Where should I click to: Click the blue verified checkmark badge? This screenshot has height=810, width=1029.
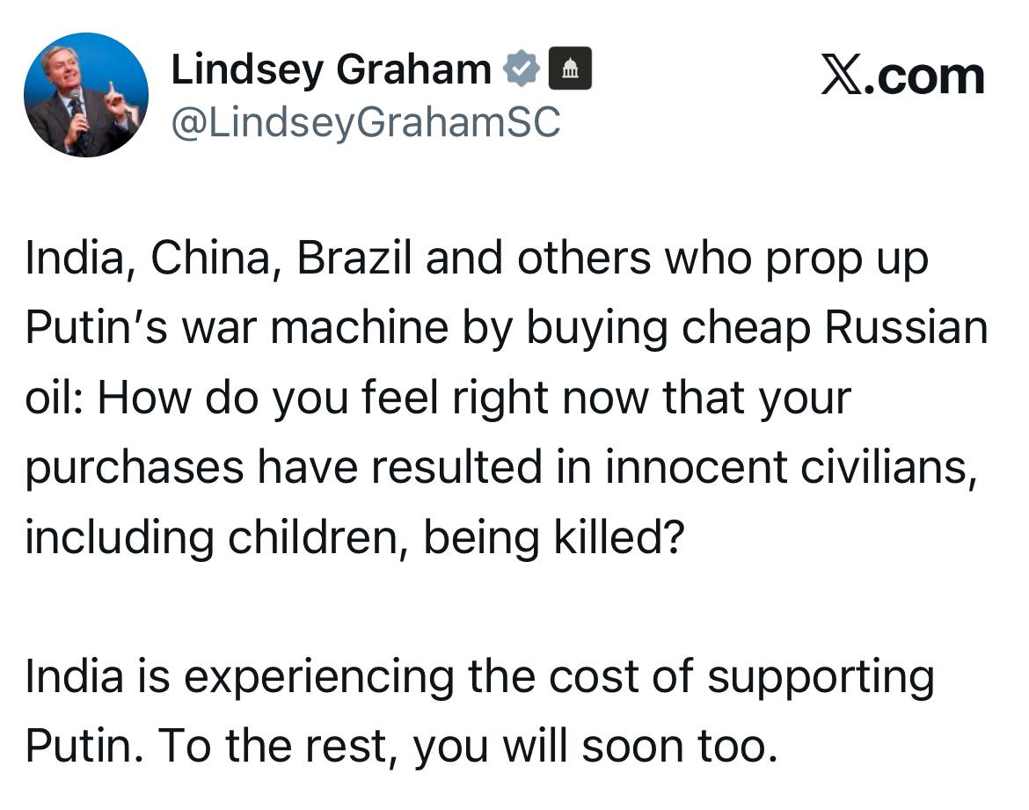coord(521,69)
